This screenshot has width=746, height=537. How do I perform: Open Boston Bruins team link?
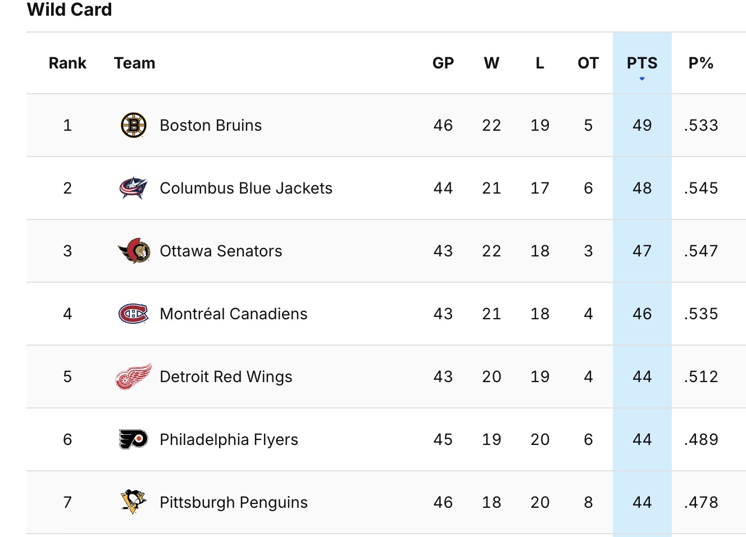coord(211,125)
